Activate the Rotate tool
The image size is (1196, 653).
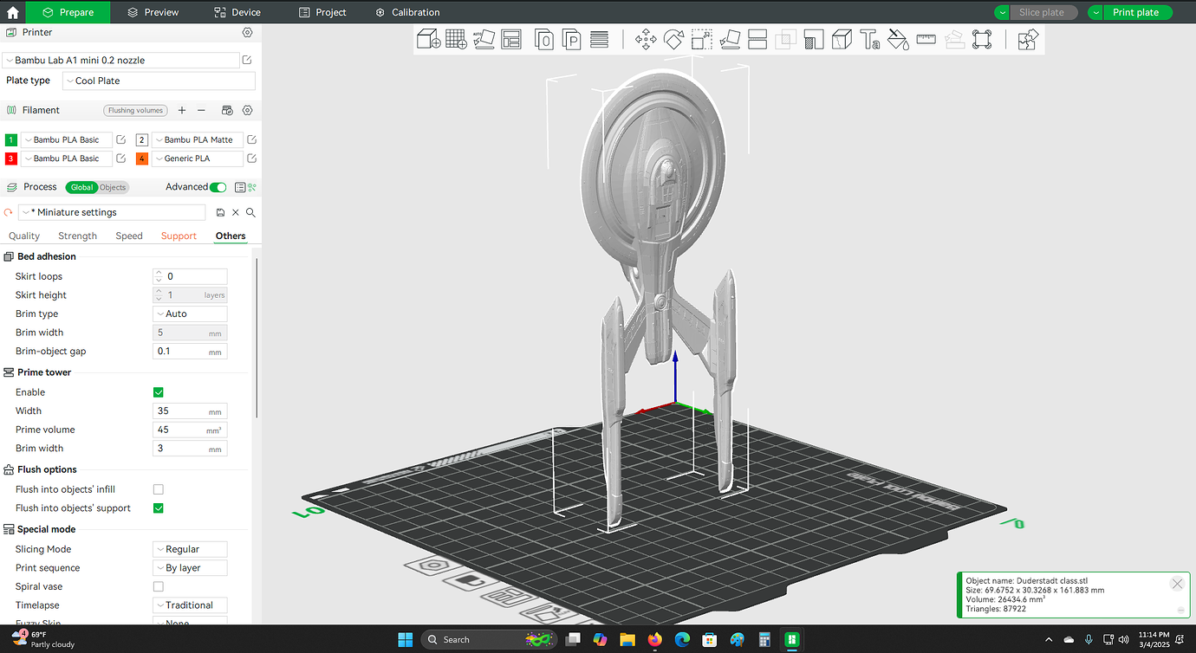coord(673,39)
